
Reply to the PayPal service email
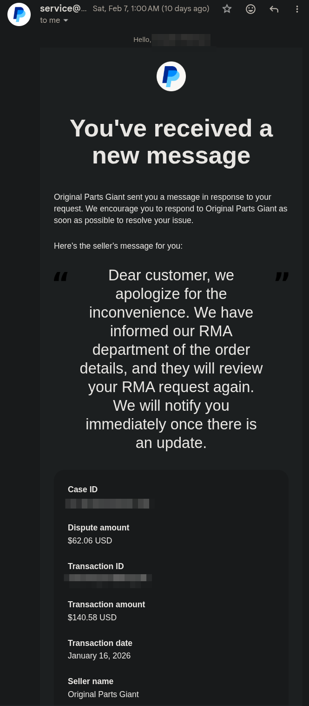coord(274,9)
